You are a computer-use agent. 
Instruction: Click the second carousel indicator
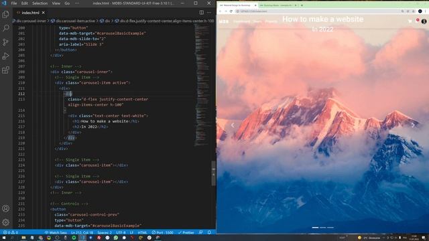tap(323, 228)
